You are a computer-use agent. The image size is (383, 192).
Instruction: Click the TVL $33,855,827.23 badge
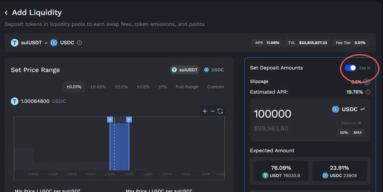pos(307,42)
